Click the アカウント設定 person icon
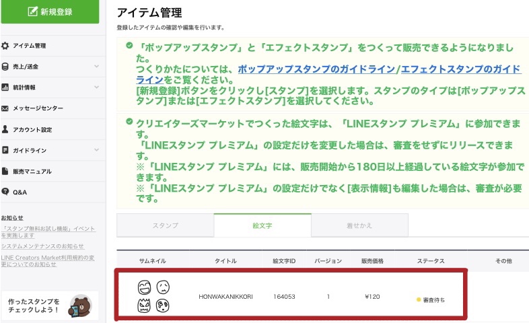 pos(5,129)
